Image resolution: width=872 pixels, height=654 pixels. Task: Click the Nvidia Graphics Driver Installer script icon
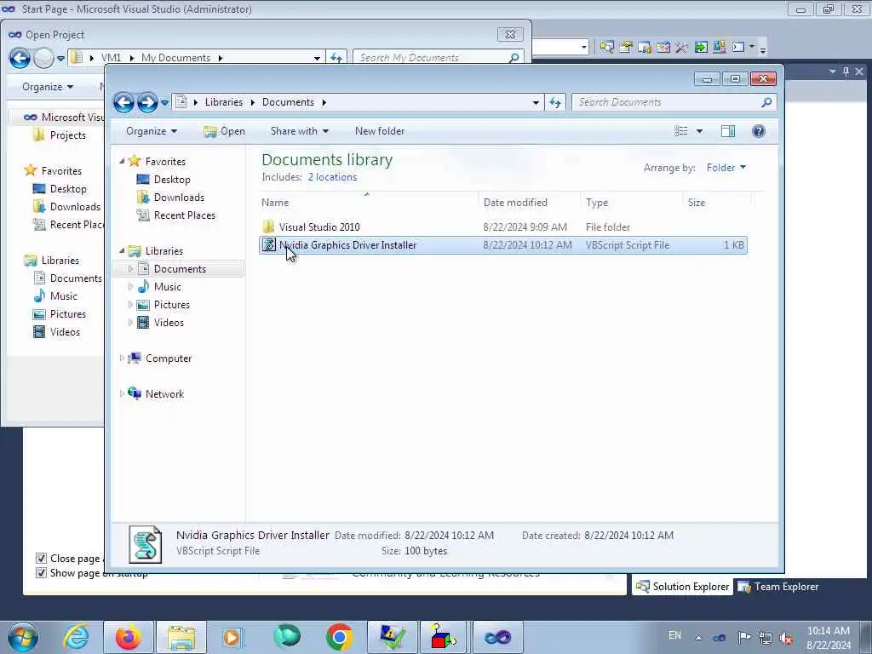click(268, 244)
